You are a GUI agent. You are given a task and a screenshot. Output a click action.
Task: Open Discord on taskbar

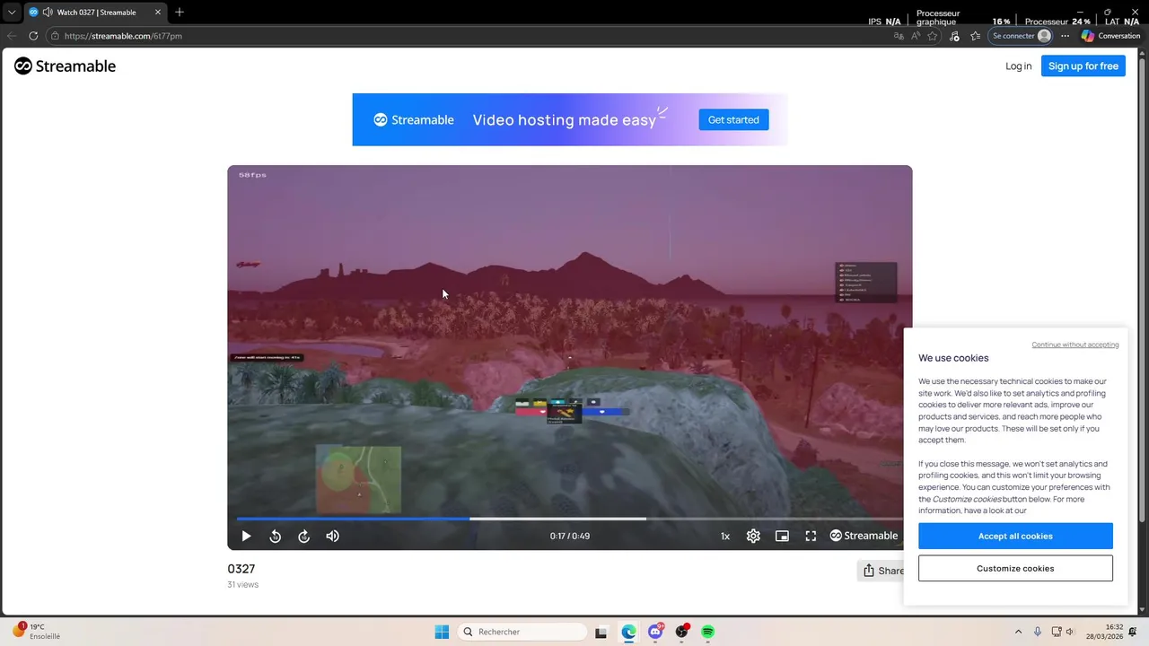[x=655, y=632]
